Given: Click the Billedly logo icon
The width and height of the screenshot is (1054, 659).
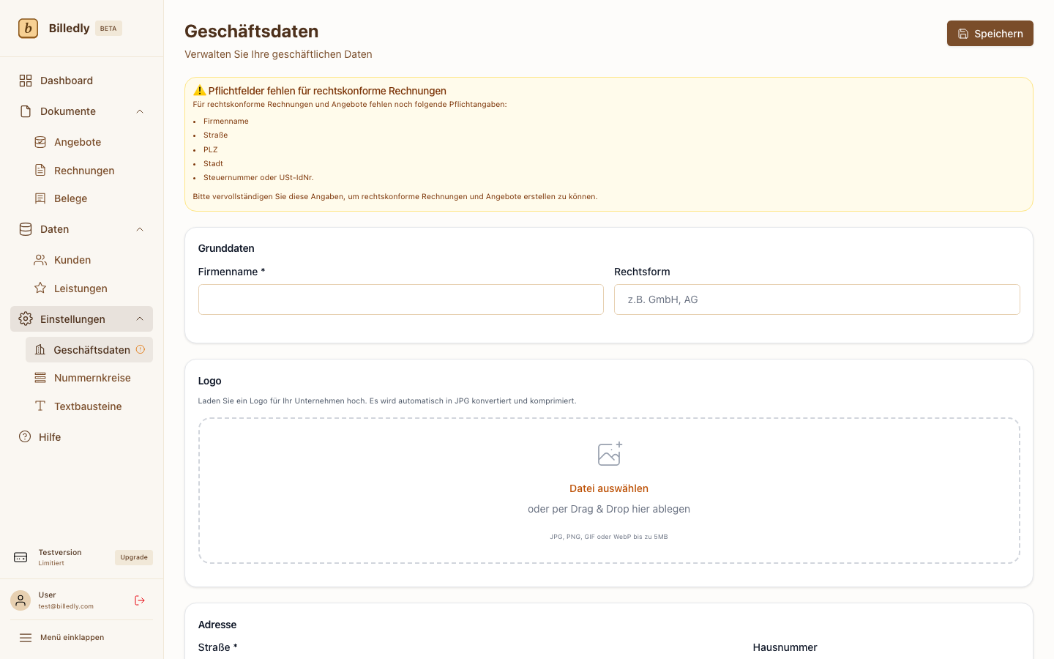Looking at the screenshot, I should click(28, 28).
